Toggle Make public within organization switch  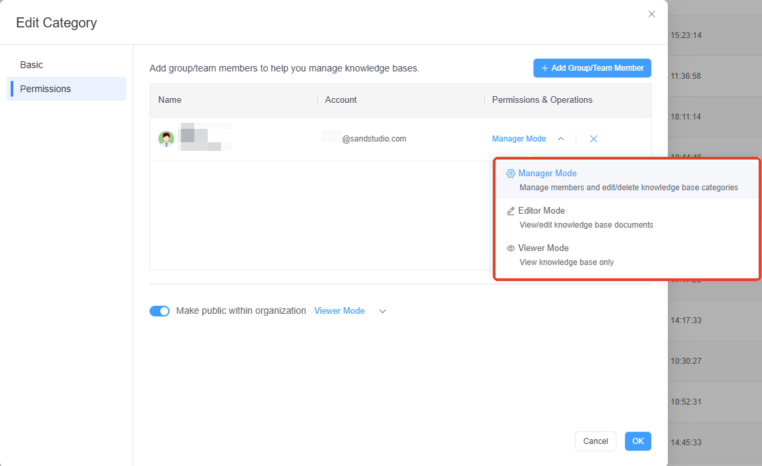click(x=160, y=311)
